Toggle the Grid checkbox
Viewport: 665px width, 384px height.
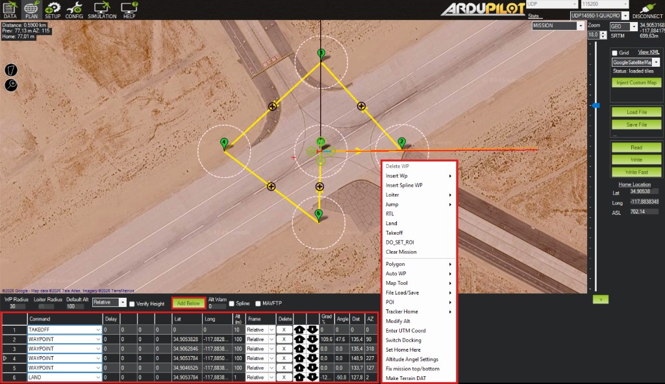click(614, 53)
